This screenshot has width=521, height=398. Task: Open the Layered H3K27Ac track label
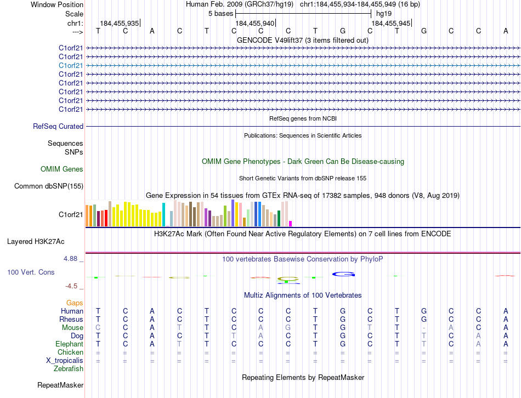36,242
